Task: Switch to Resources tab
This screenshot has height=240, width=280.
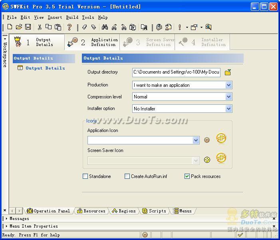Action: [91, 211]
